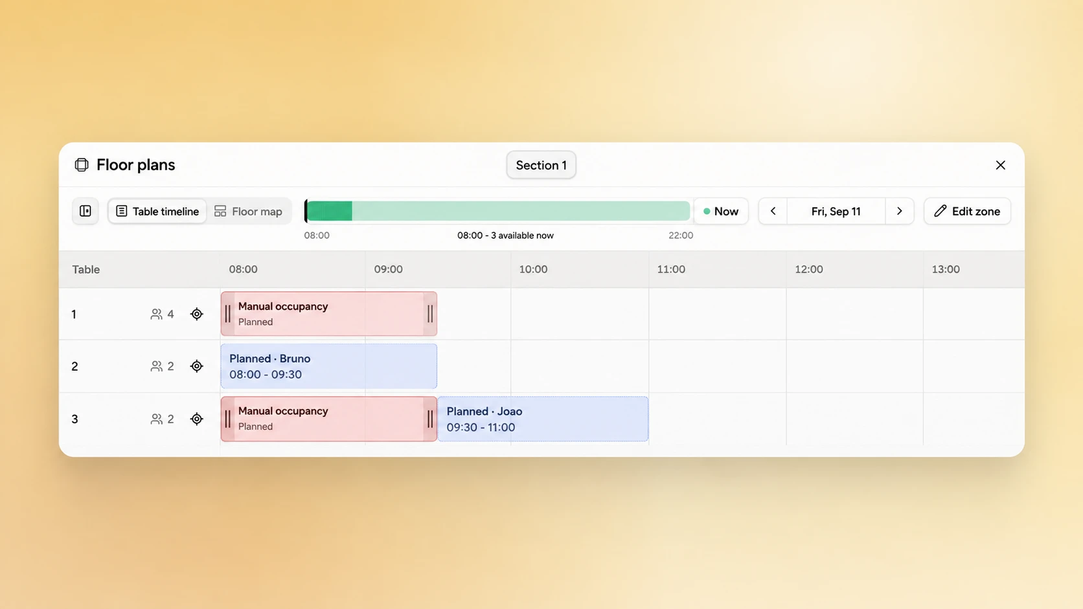Go to the next day
This screenshot has width=1083, height=609.
[x=899, y=211]
